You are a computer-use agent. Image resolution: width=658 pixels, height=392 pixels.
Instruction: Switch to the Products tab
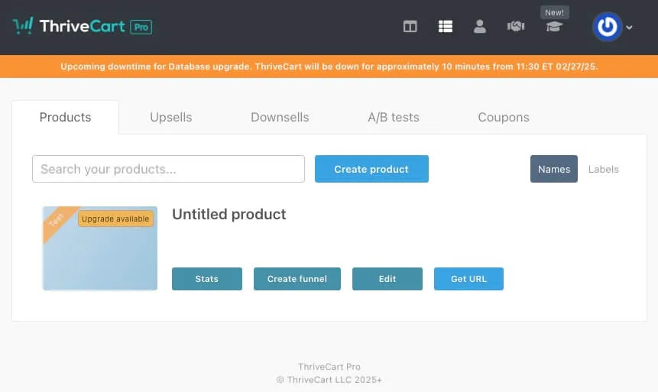[x=65, y=117]
